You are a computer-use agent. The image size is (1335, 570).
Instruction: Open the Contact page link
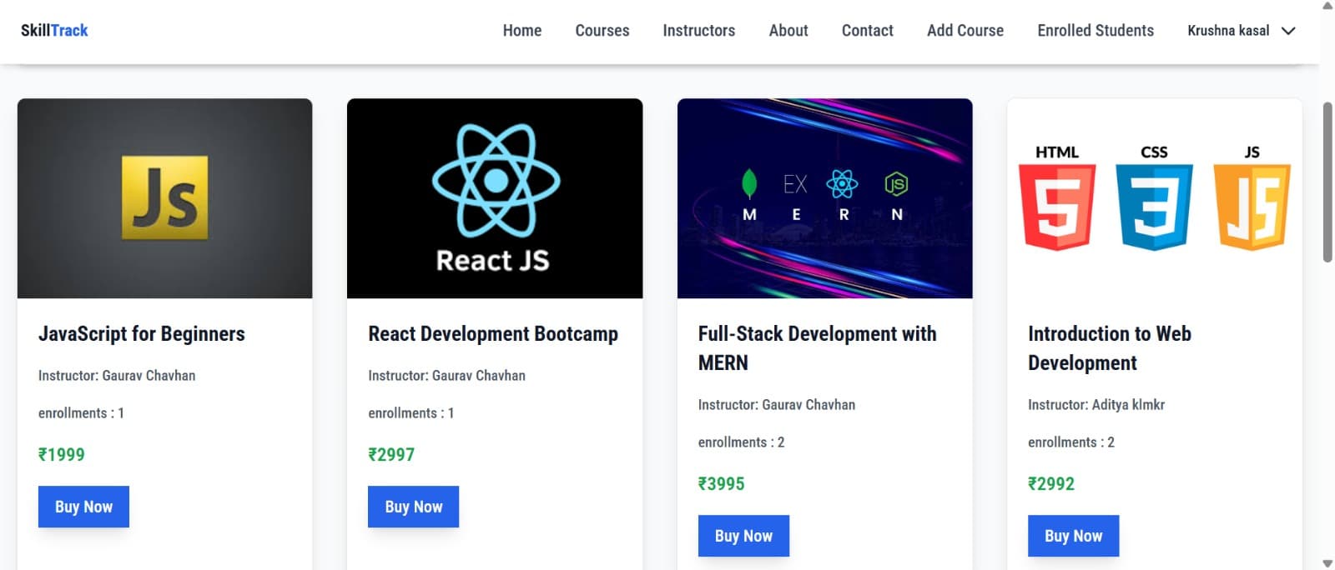[x=867, y=31]
